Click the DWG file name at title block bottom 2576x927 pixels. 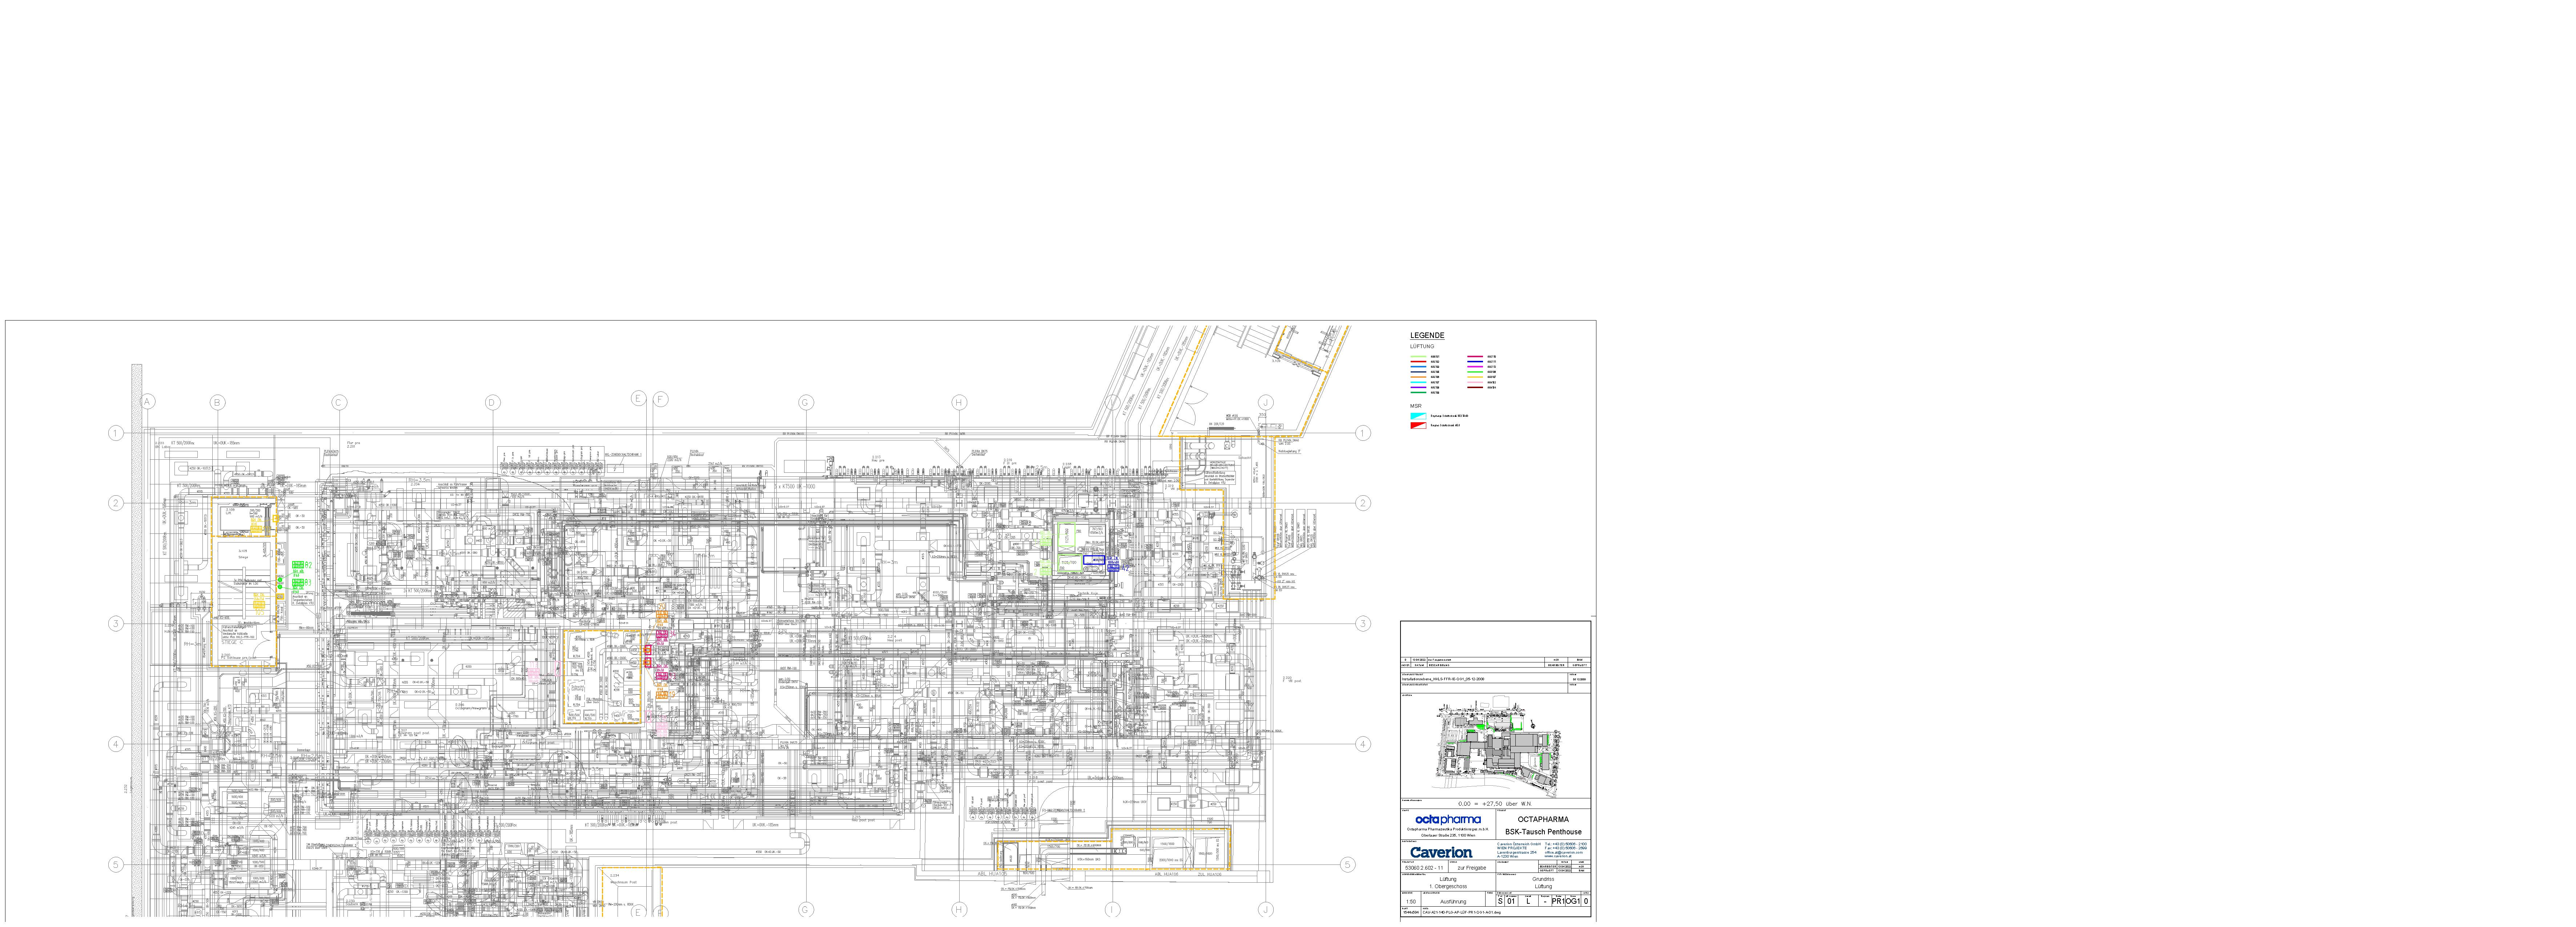tap(1462, 913)
